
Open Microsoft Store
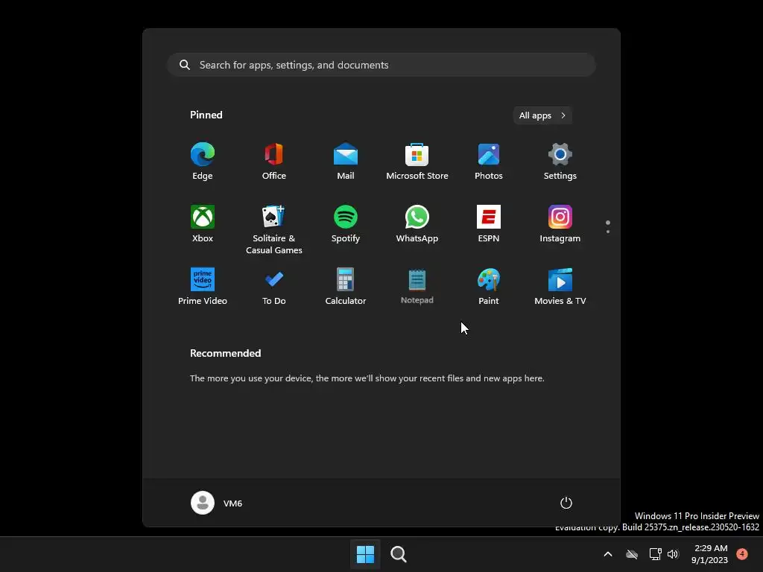417,162
